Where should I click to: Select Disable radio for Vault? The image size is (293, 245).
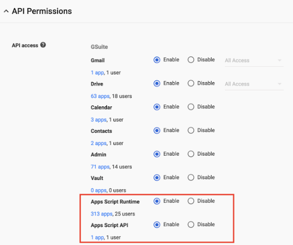coord(191,178)
